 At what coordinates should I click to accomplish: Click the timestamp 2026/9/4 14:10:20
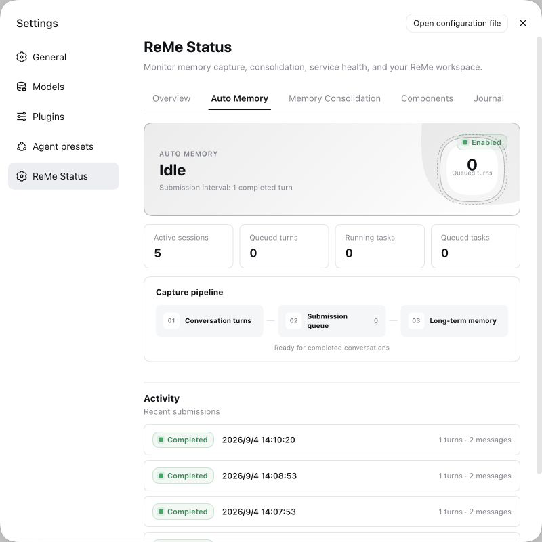click(259, 440)
